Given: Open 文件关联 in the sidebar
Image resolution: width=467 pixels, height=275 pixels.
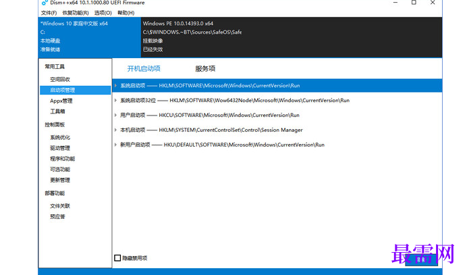Looking at the screenshot, I should click(60, 206).
